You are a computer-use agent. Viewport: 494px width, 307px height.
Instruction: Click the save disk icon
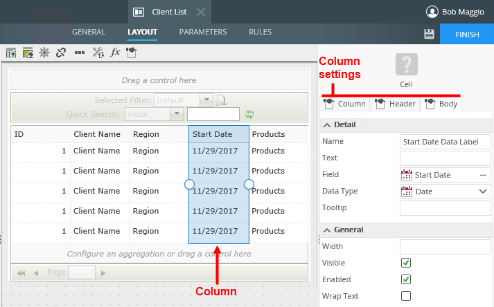[x=429, y=34]
